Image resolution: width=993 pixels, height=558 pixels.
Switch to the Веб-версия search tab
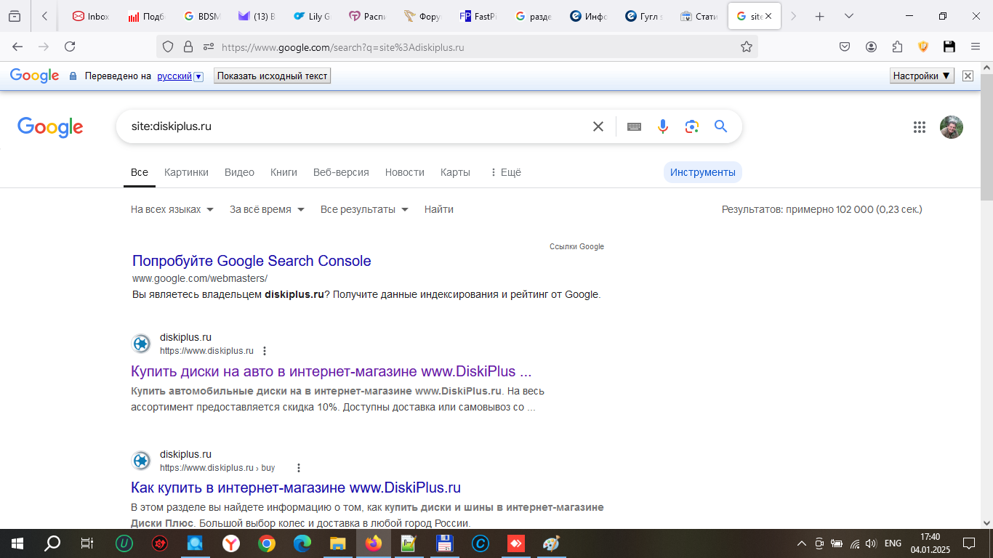pos(341,172)
